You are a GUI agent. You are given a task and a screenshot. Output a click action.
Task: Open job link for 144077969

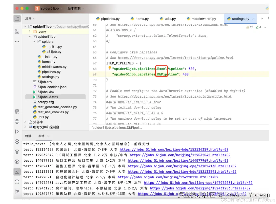point(178,160)
